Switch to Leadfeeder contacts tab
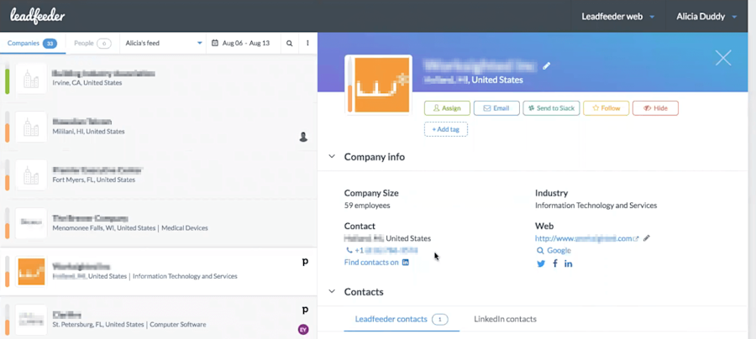This screenshot has width=756, height=339. (x=402, y=319)
